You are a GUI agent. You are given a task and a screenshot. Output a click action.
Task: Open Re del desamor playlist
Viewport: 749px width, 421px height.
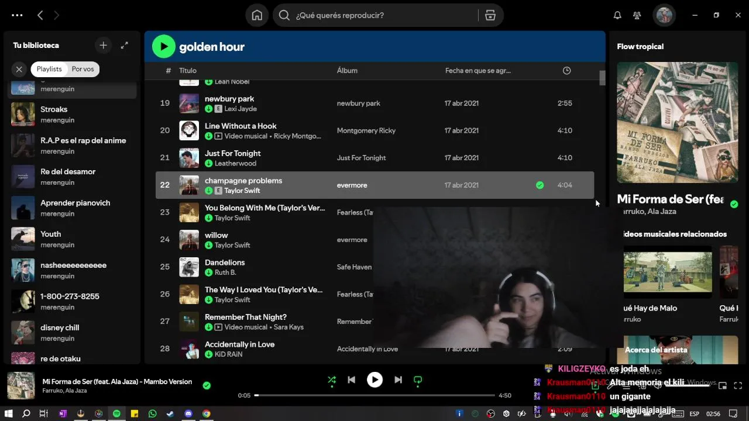73,177
